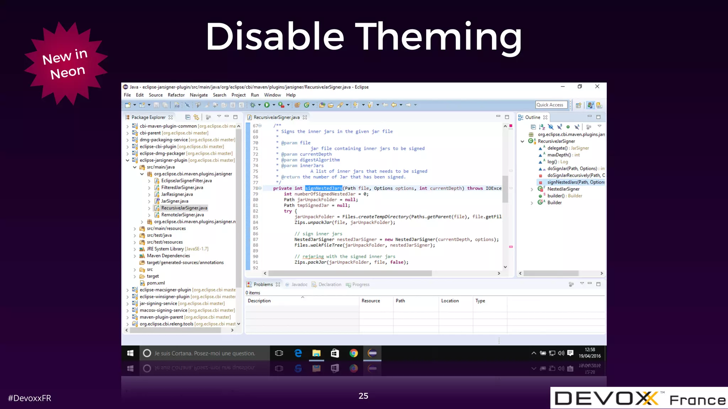Image resolution: width=728 pixels, height=409 pixels.
Task: Click the Description column header
Action: (302, 301)
